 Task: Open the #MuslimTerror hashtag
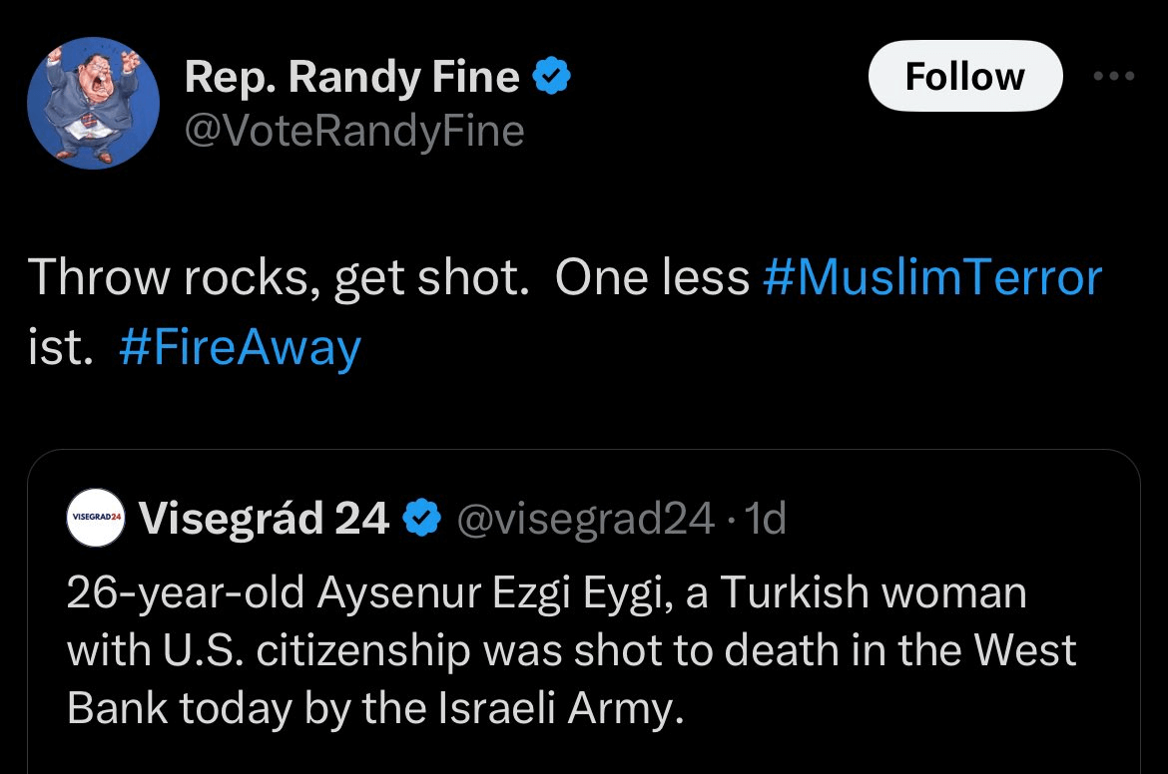click(931, 278)
